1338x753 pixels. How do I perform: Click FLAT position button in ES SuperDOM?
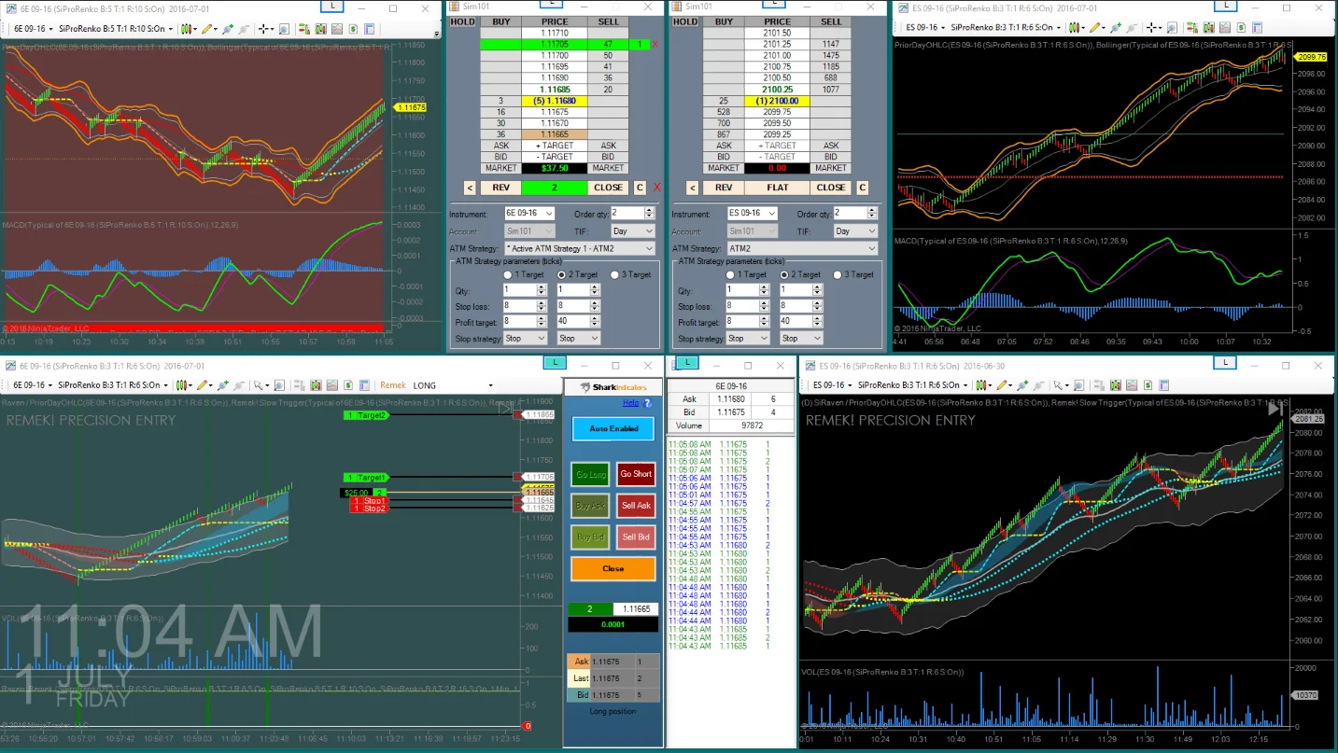(777, 188)
